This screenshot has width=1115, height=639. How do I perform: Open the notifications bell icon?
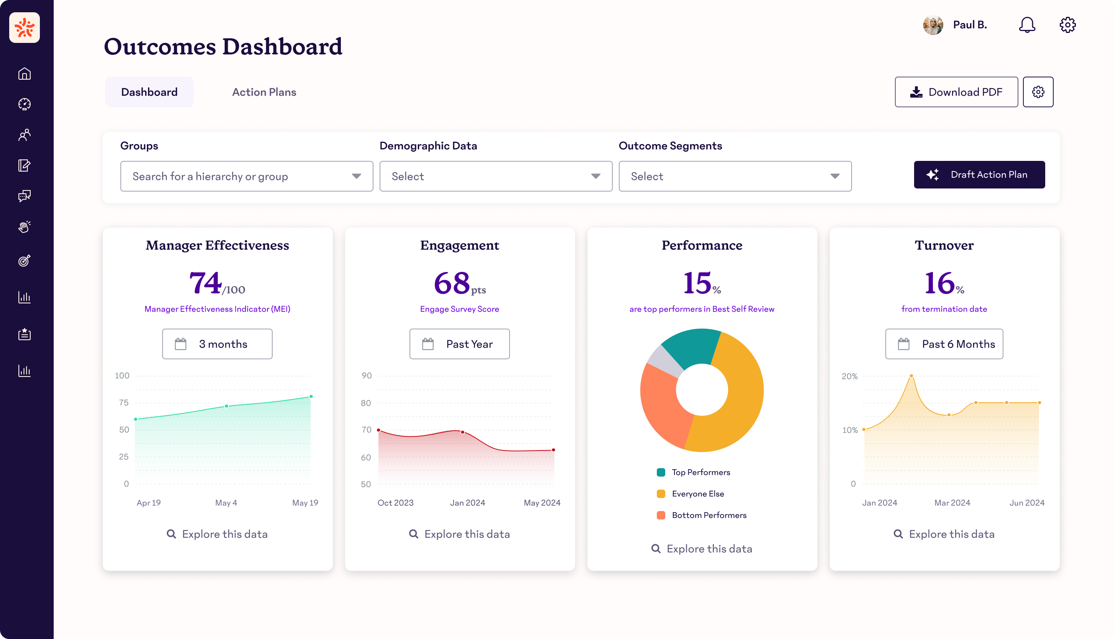pyautogui.click(x=1027, y=25)
